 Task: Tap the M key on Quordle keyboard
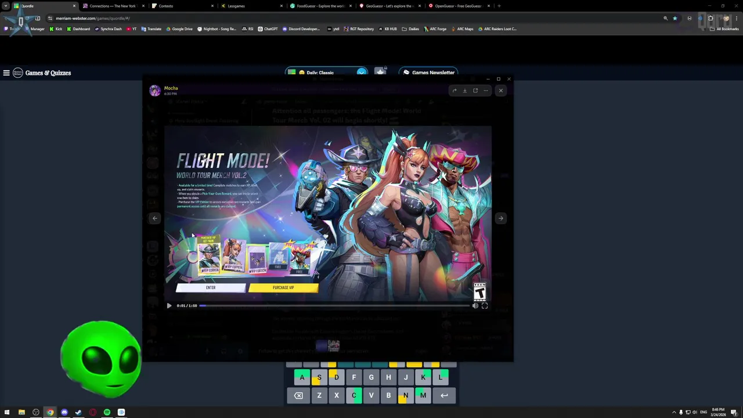coord(423,395)
